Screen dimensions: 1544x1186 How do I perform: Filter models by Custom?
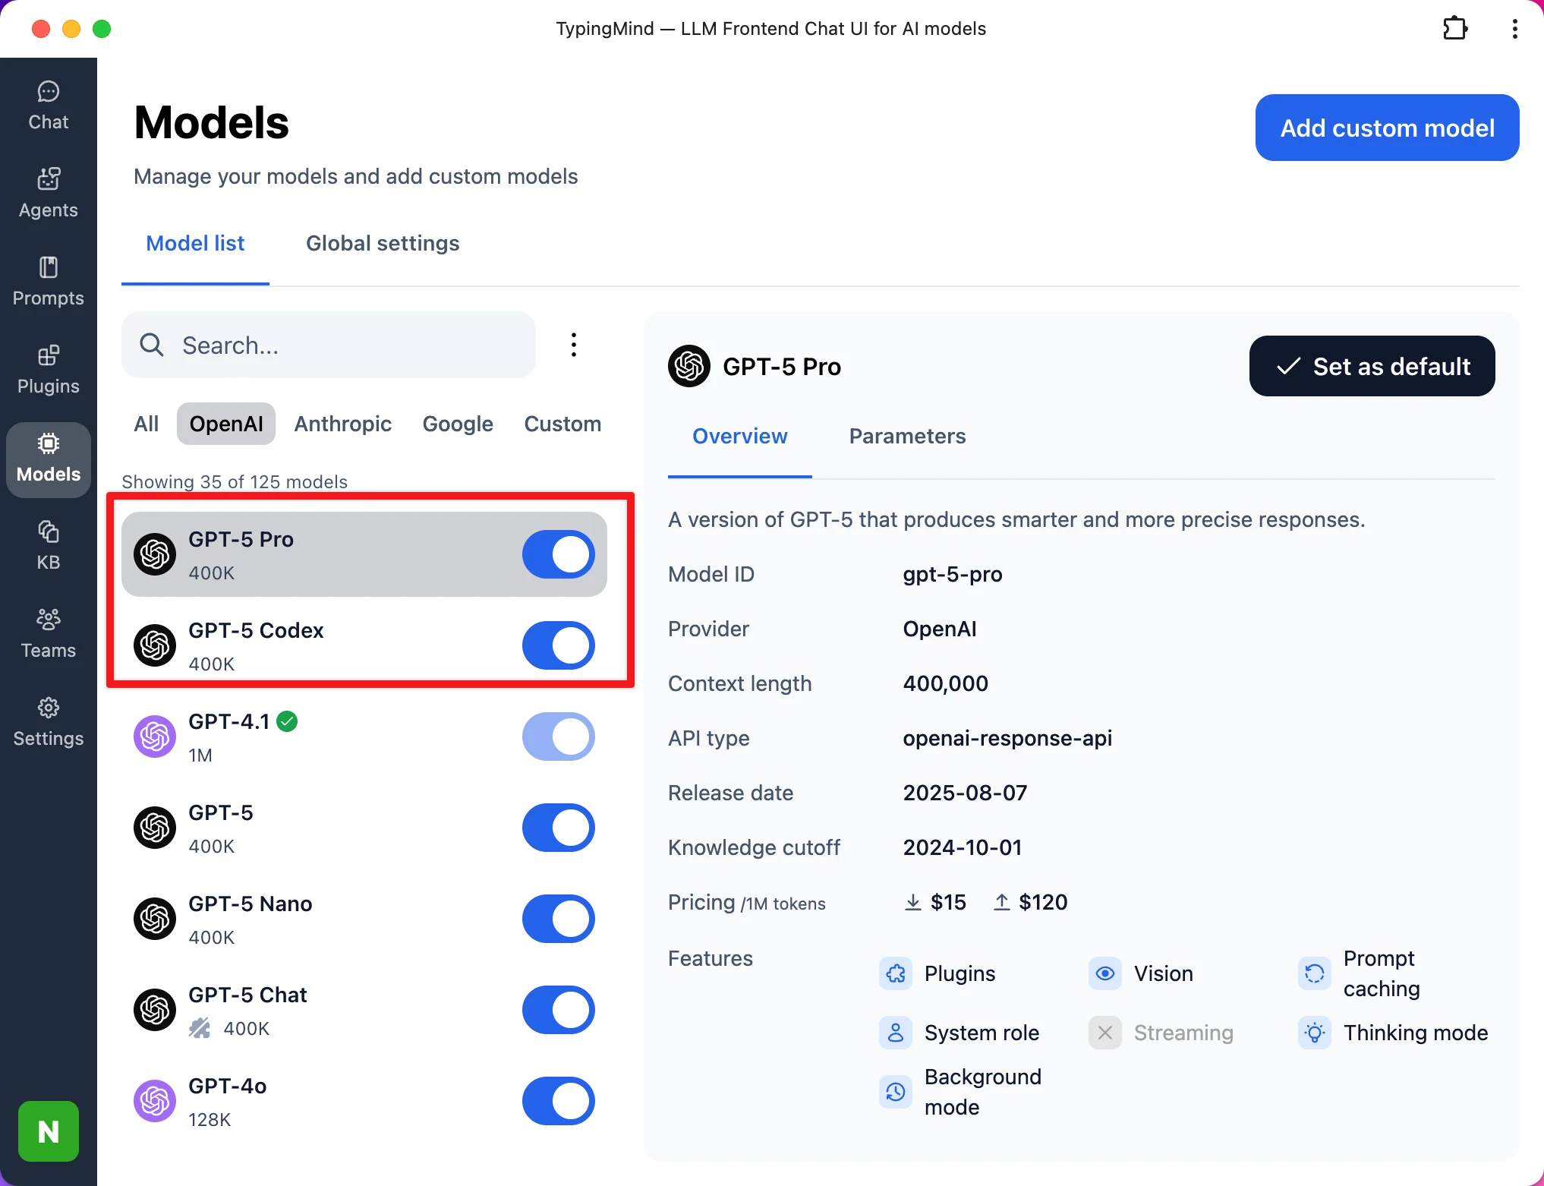tap(562, 424)
